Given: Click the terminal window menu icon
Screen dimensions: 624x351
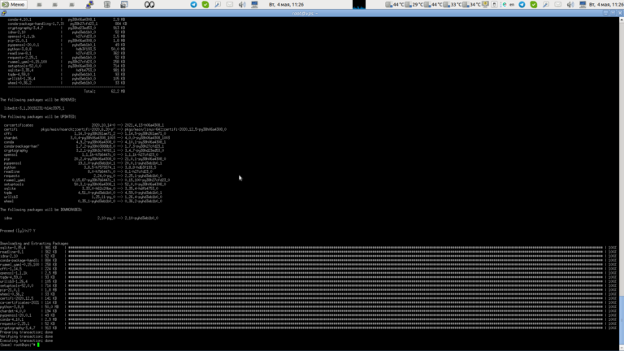Looking at the screenshot, I should coord(4,13).
